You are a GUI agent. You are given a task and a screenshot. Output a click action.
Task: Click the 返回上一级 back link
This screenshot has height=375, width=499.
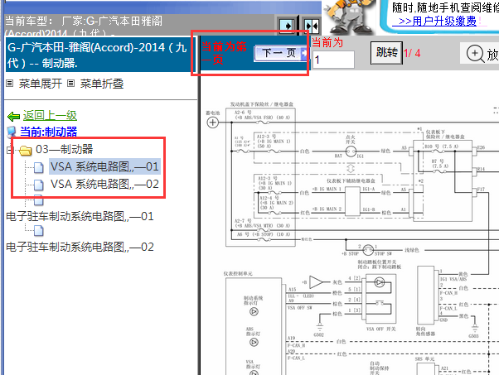(x=50, y=115)
